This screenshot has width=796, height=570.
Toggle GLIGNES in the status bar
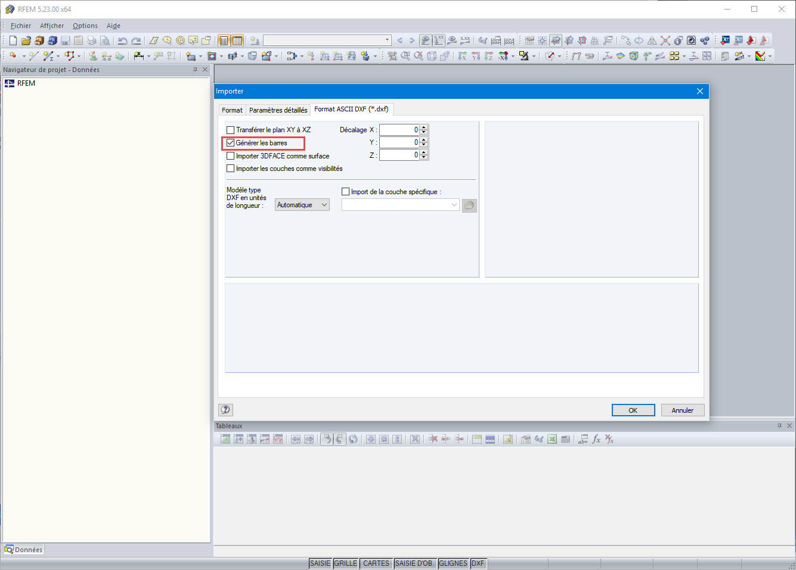pos(453,563)
